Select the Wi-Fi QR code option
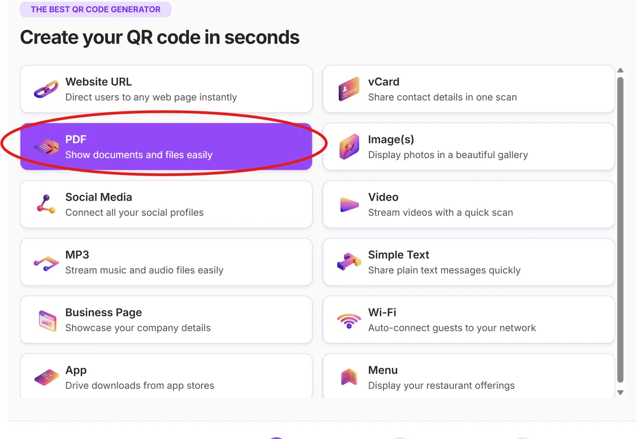636x439 pixels. [x=469, y=319]
